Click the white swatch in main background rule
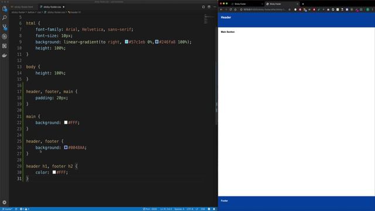The height and width of the screenshot is (211, 375). click(x=66, y=122)
